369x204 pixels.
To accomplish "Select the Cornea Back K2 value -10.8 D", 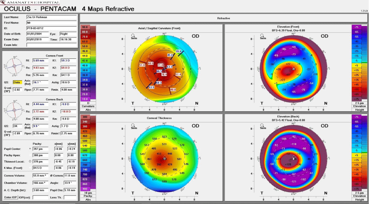I will [68, 111].
